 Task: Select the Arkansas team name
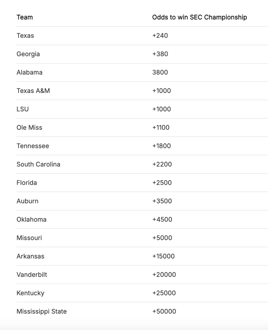click(x=30, y=256)
